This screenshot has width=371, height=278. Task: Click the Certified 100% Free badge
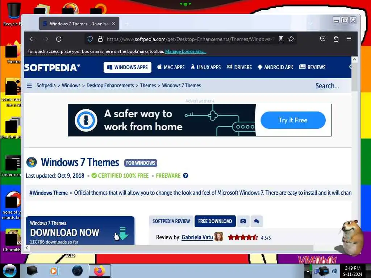click(x=120, y=176)
